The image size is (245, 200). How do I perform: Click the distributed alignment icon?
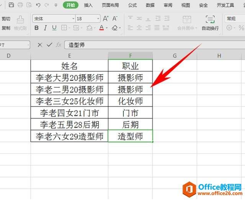point(166,28)
